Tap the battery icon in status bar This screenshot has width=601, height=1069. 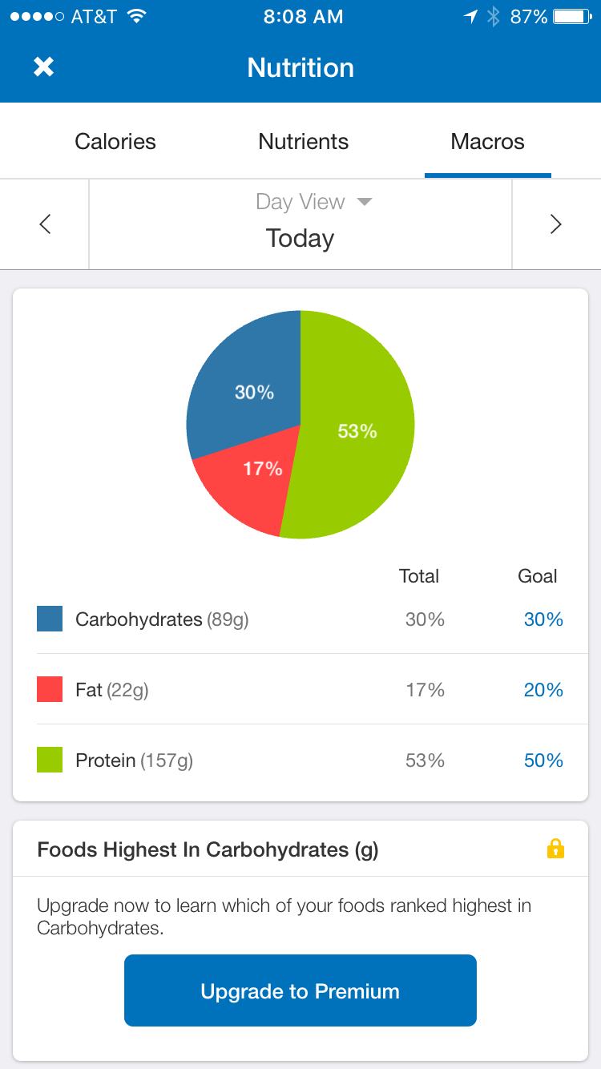click(571, 17)
